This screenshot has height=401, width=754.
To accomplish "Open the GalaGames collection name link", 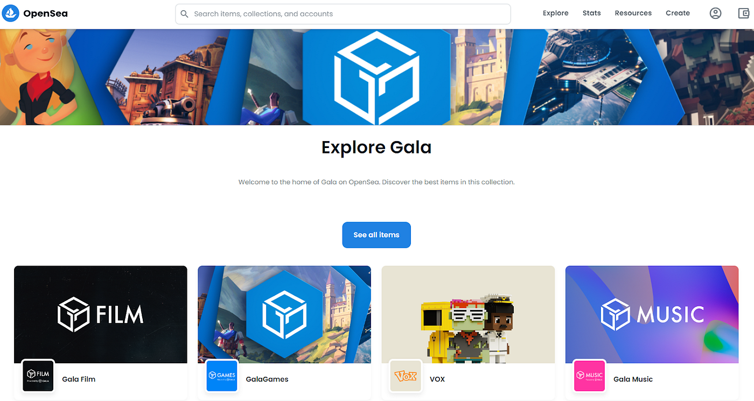I will point(267,379).
